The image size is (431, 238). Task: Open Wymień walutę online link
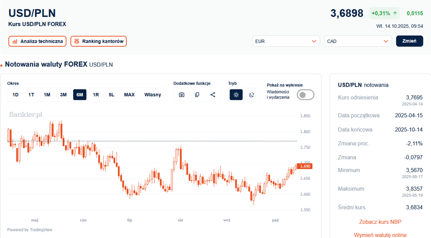(380, 235)
